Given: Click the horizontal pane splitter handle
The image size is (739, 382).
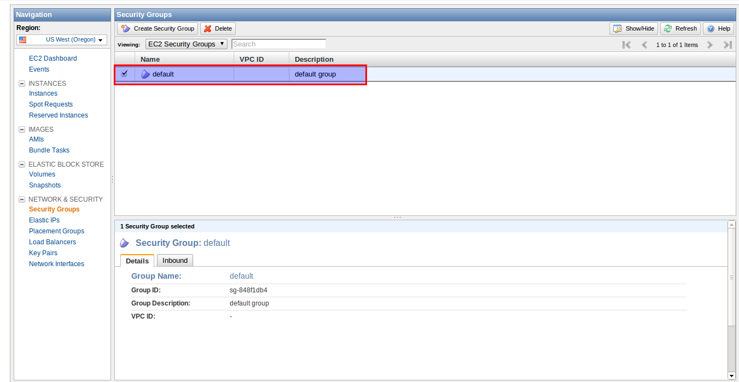Looking at the screenshot, I should tap(398, 218).
